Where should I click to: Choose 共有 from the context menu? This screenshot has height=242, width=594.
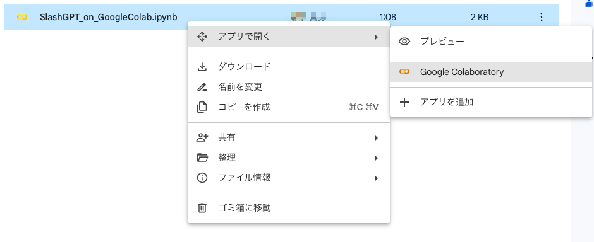point(289,137)
